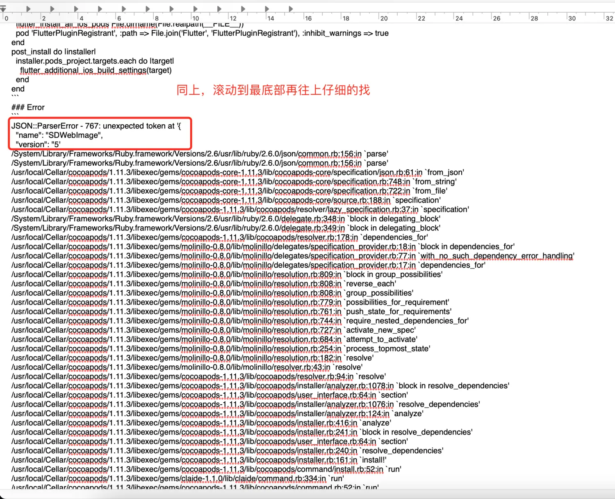Click the ruler at the 30 mark
This screenshot has height=499, width=615.
click(572, 18)
